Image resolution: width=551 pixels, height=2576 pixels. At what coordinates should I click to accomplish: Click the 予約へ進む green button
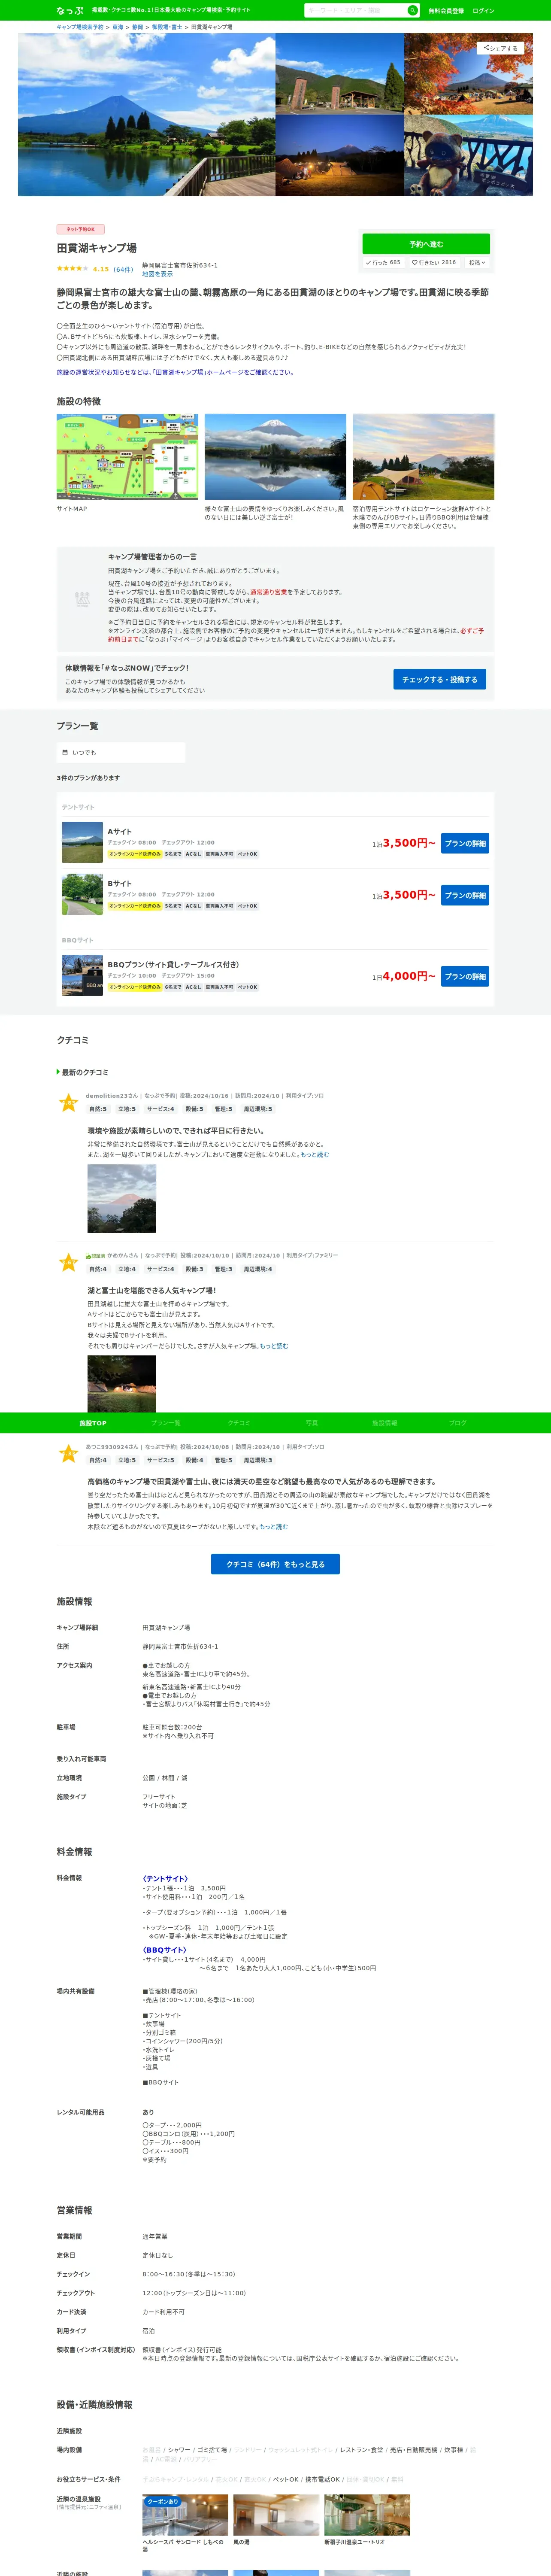tap(426, 244)
